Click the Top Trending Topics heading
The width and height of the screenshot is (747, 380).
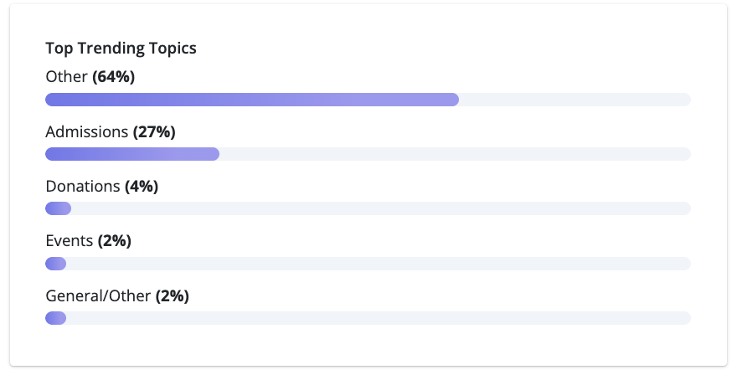tap(121, 48)
